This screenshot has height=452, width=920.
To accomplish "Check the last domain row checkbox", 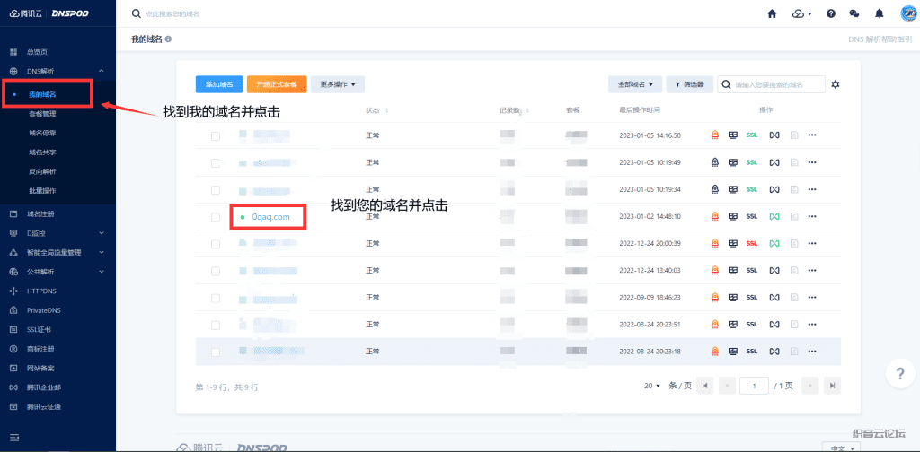I will [x=216, y=351].
